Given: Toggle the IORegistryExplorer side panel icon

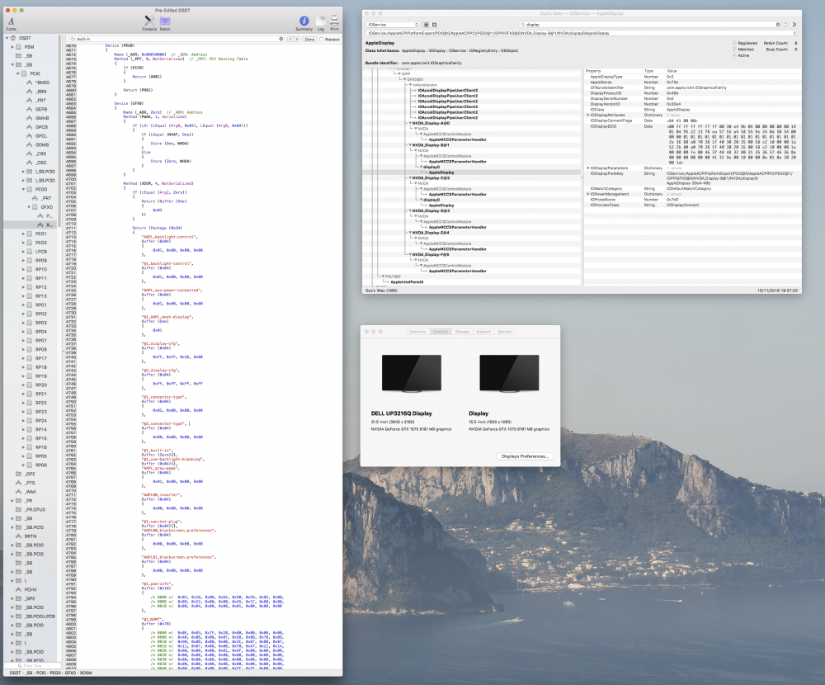Looking at the screenshot, I should [x=794, y=25].
